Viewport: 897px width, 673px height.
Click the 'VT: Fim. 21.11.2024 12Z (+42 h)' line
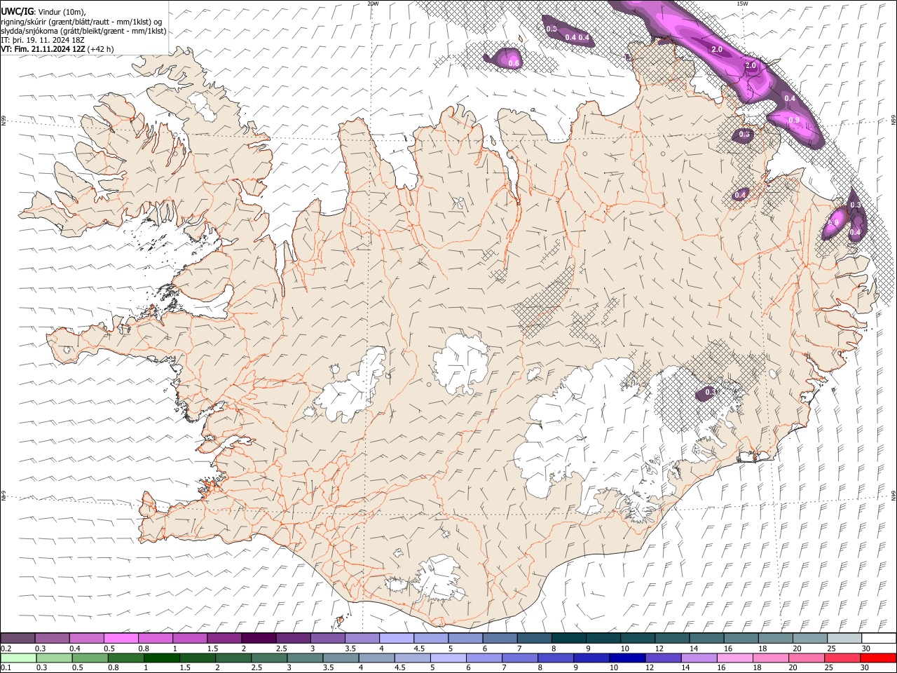57,49
